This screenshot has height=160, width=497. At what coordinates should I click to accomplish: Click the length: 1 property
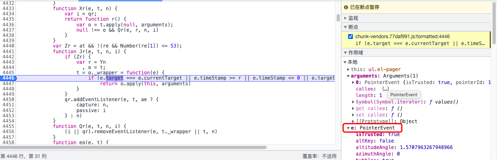369,95
